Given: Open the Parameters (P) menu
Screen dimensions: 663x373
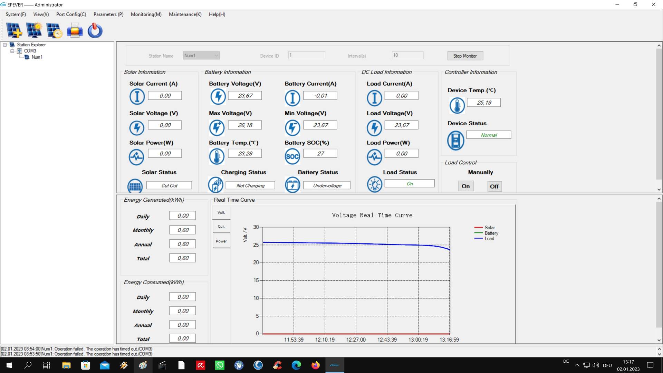Looking at the screenshot, I should [108, 15].
